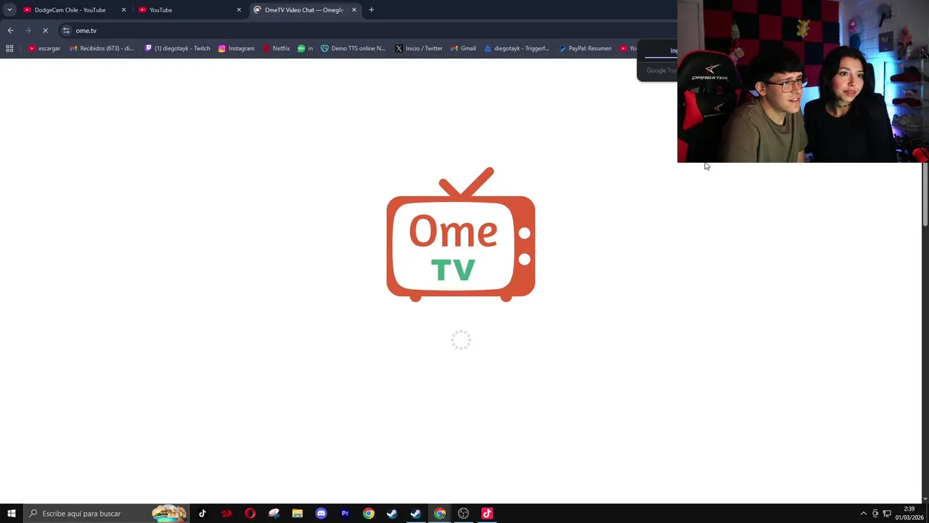Close the OmeTV Video Chat tab

click(354, 10)
